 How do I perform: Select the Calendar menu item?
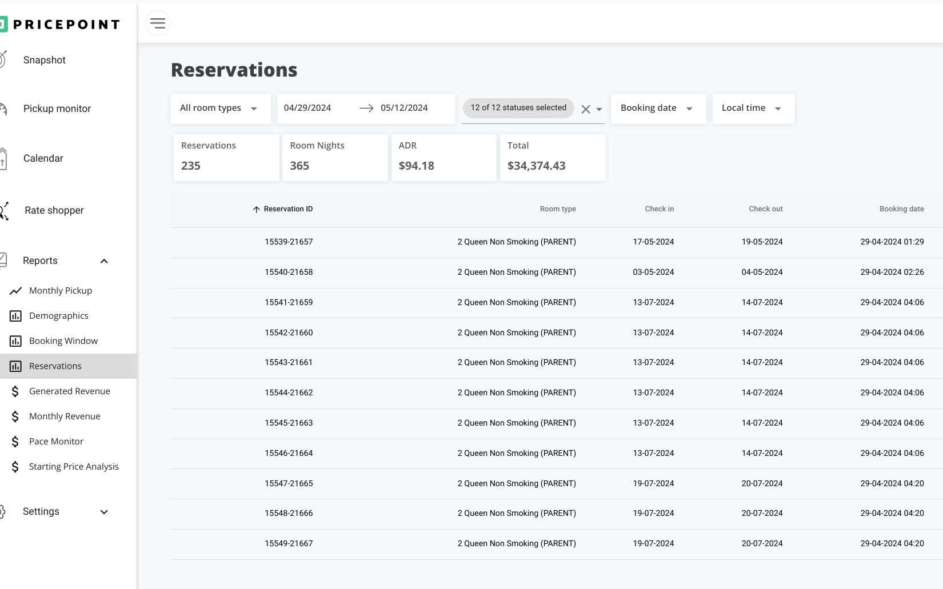[x=43, y=158]
